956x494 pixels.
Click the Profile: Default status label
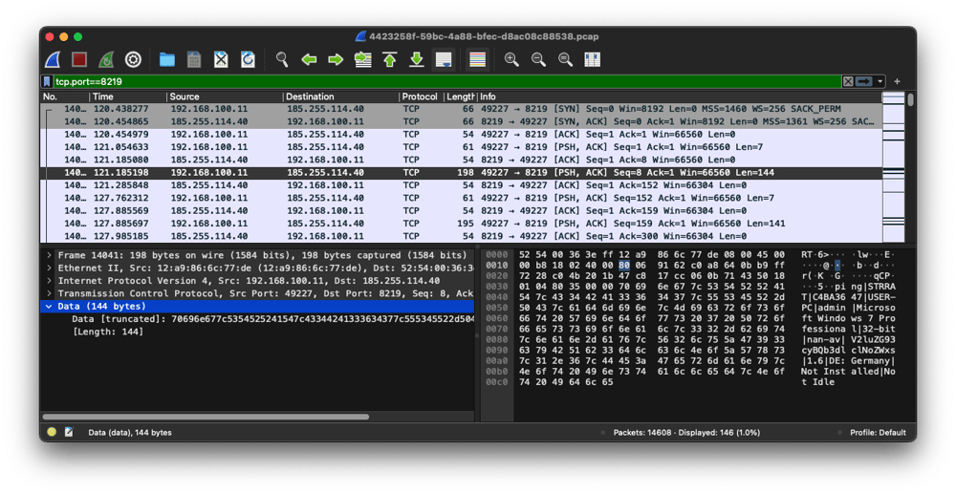[878, 432]
